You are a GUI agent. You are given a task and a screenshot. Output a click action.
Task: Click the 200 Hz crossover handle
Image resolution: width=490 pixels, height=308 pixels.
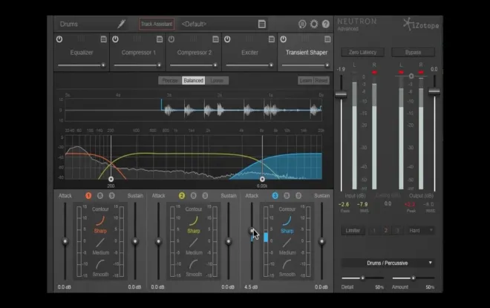pos(111,179)
